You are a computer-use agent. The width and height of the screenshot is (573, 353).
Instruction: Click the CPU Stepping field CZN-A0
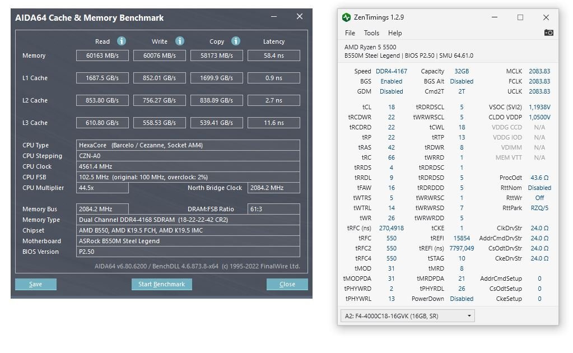(x=188, y=156)
